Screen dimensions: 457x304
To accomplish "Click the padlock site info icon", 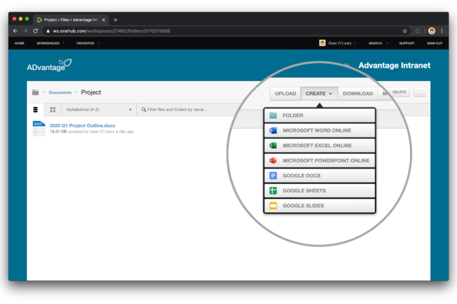I will point(48,31).
